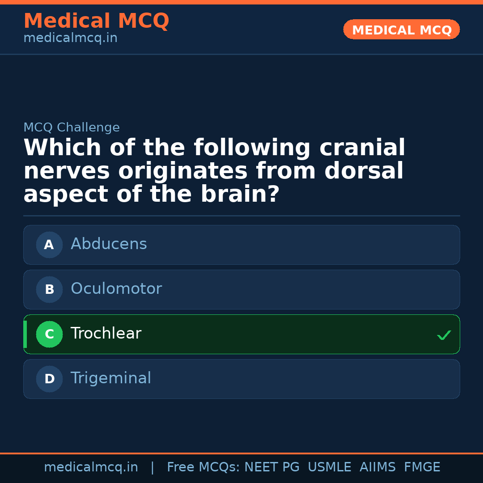Screen dimensions: 483x483
Task: Select the circular A badge icon
Action: (49, 245)
